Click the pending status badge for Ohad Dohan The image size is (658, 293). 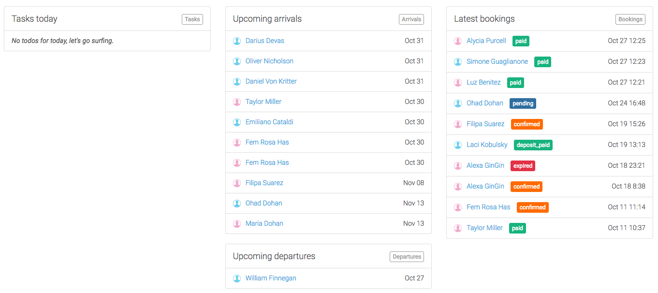tap(523, 103)
